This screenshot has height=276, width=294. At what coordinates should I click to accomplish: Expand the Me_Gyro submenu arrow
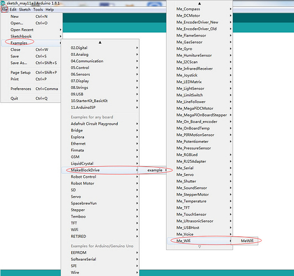click(230, 49)
